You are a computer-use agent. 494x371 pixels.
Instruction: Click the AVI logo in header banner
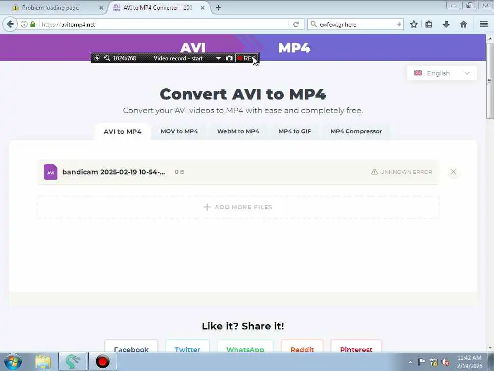tap(193, 48)
